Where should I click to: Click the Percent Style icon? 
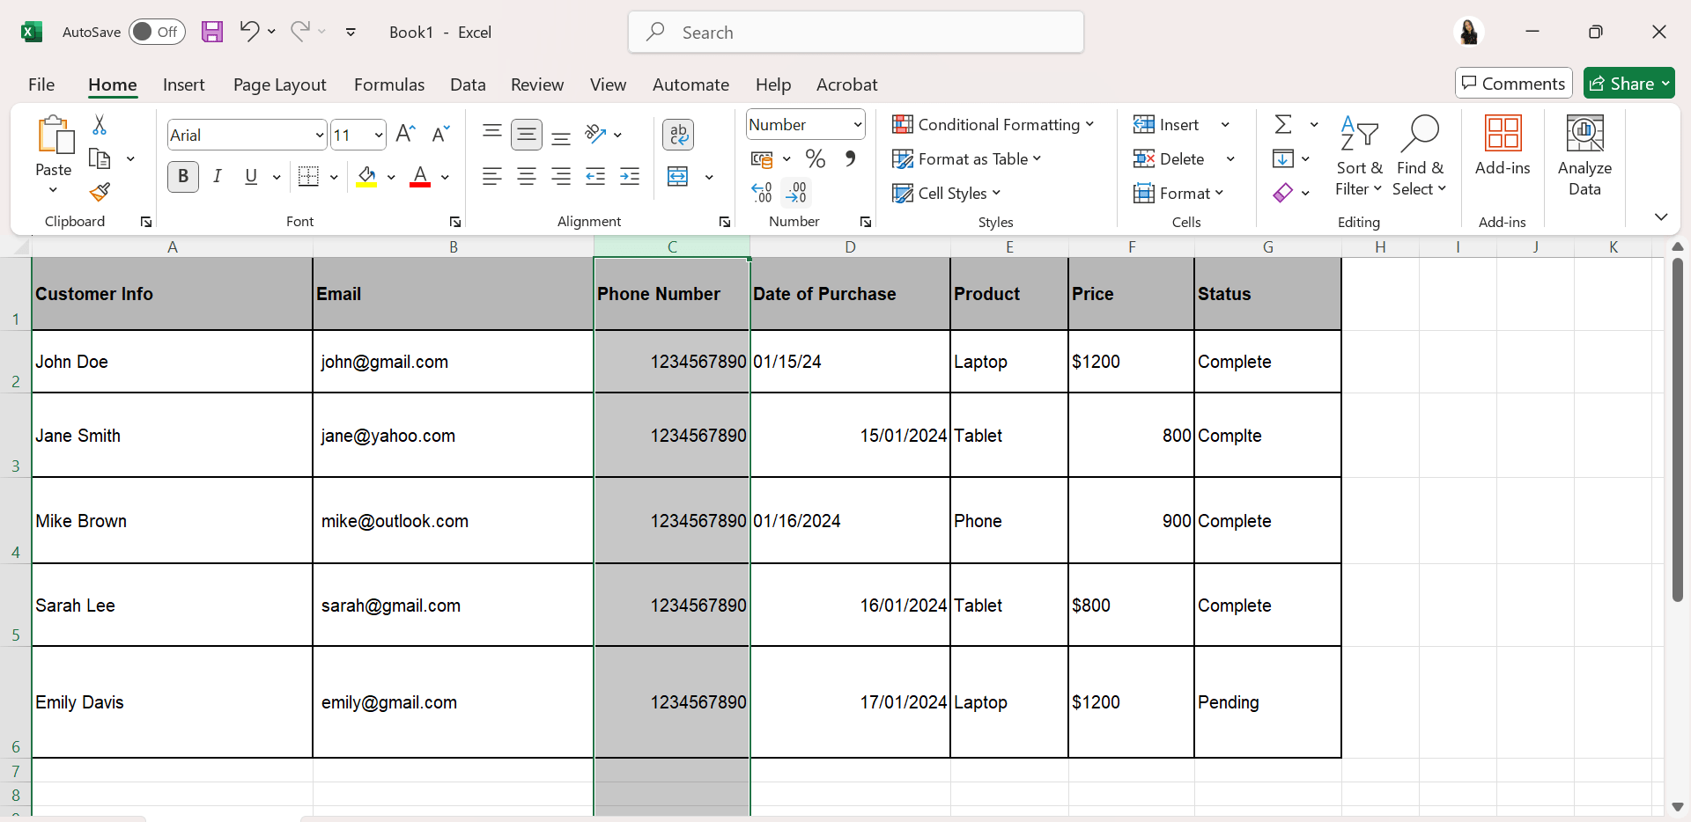click(x=815, y=159)
